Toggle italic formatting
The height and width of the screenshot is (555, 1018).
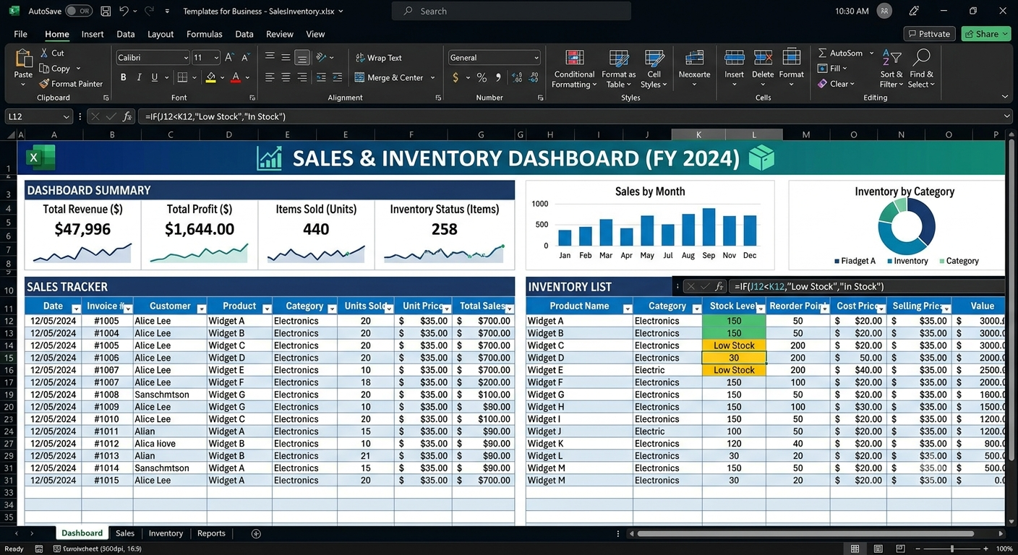[139, 77]
